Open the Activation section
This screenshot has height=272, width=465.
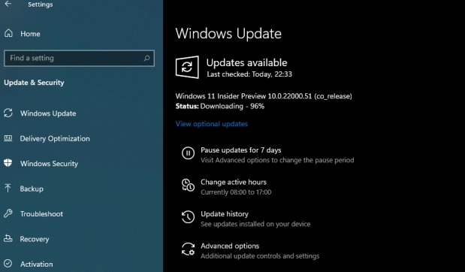pos(36,264)
